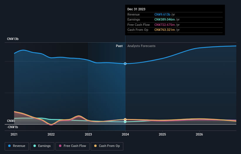
Task: Toggle the Earnings legend button
Action: 42,146
